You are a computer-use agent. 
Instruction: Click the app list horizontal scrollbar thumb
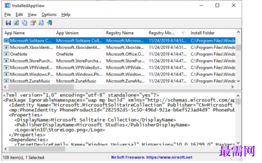[41, 87]
